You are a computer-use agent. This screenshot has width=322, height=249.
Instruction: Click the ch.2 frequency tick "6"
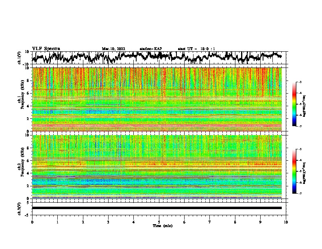28,161
